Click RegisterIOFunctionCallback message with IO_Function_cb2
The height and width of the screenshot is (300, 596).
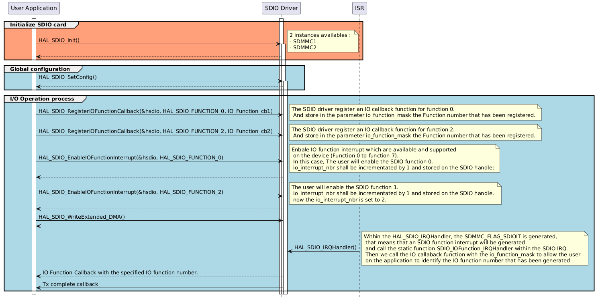(156, 131)
